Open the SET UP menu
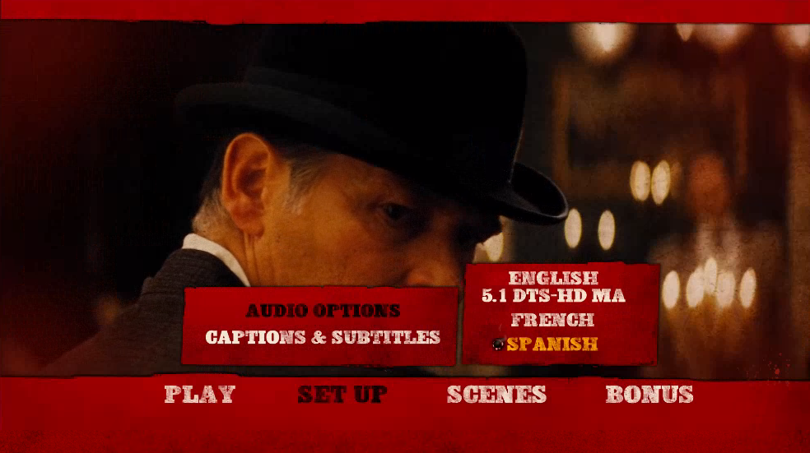 pos(342,395)
